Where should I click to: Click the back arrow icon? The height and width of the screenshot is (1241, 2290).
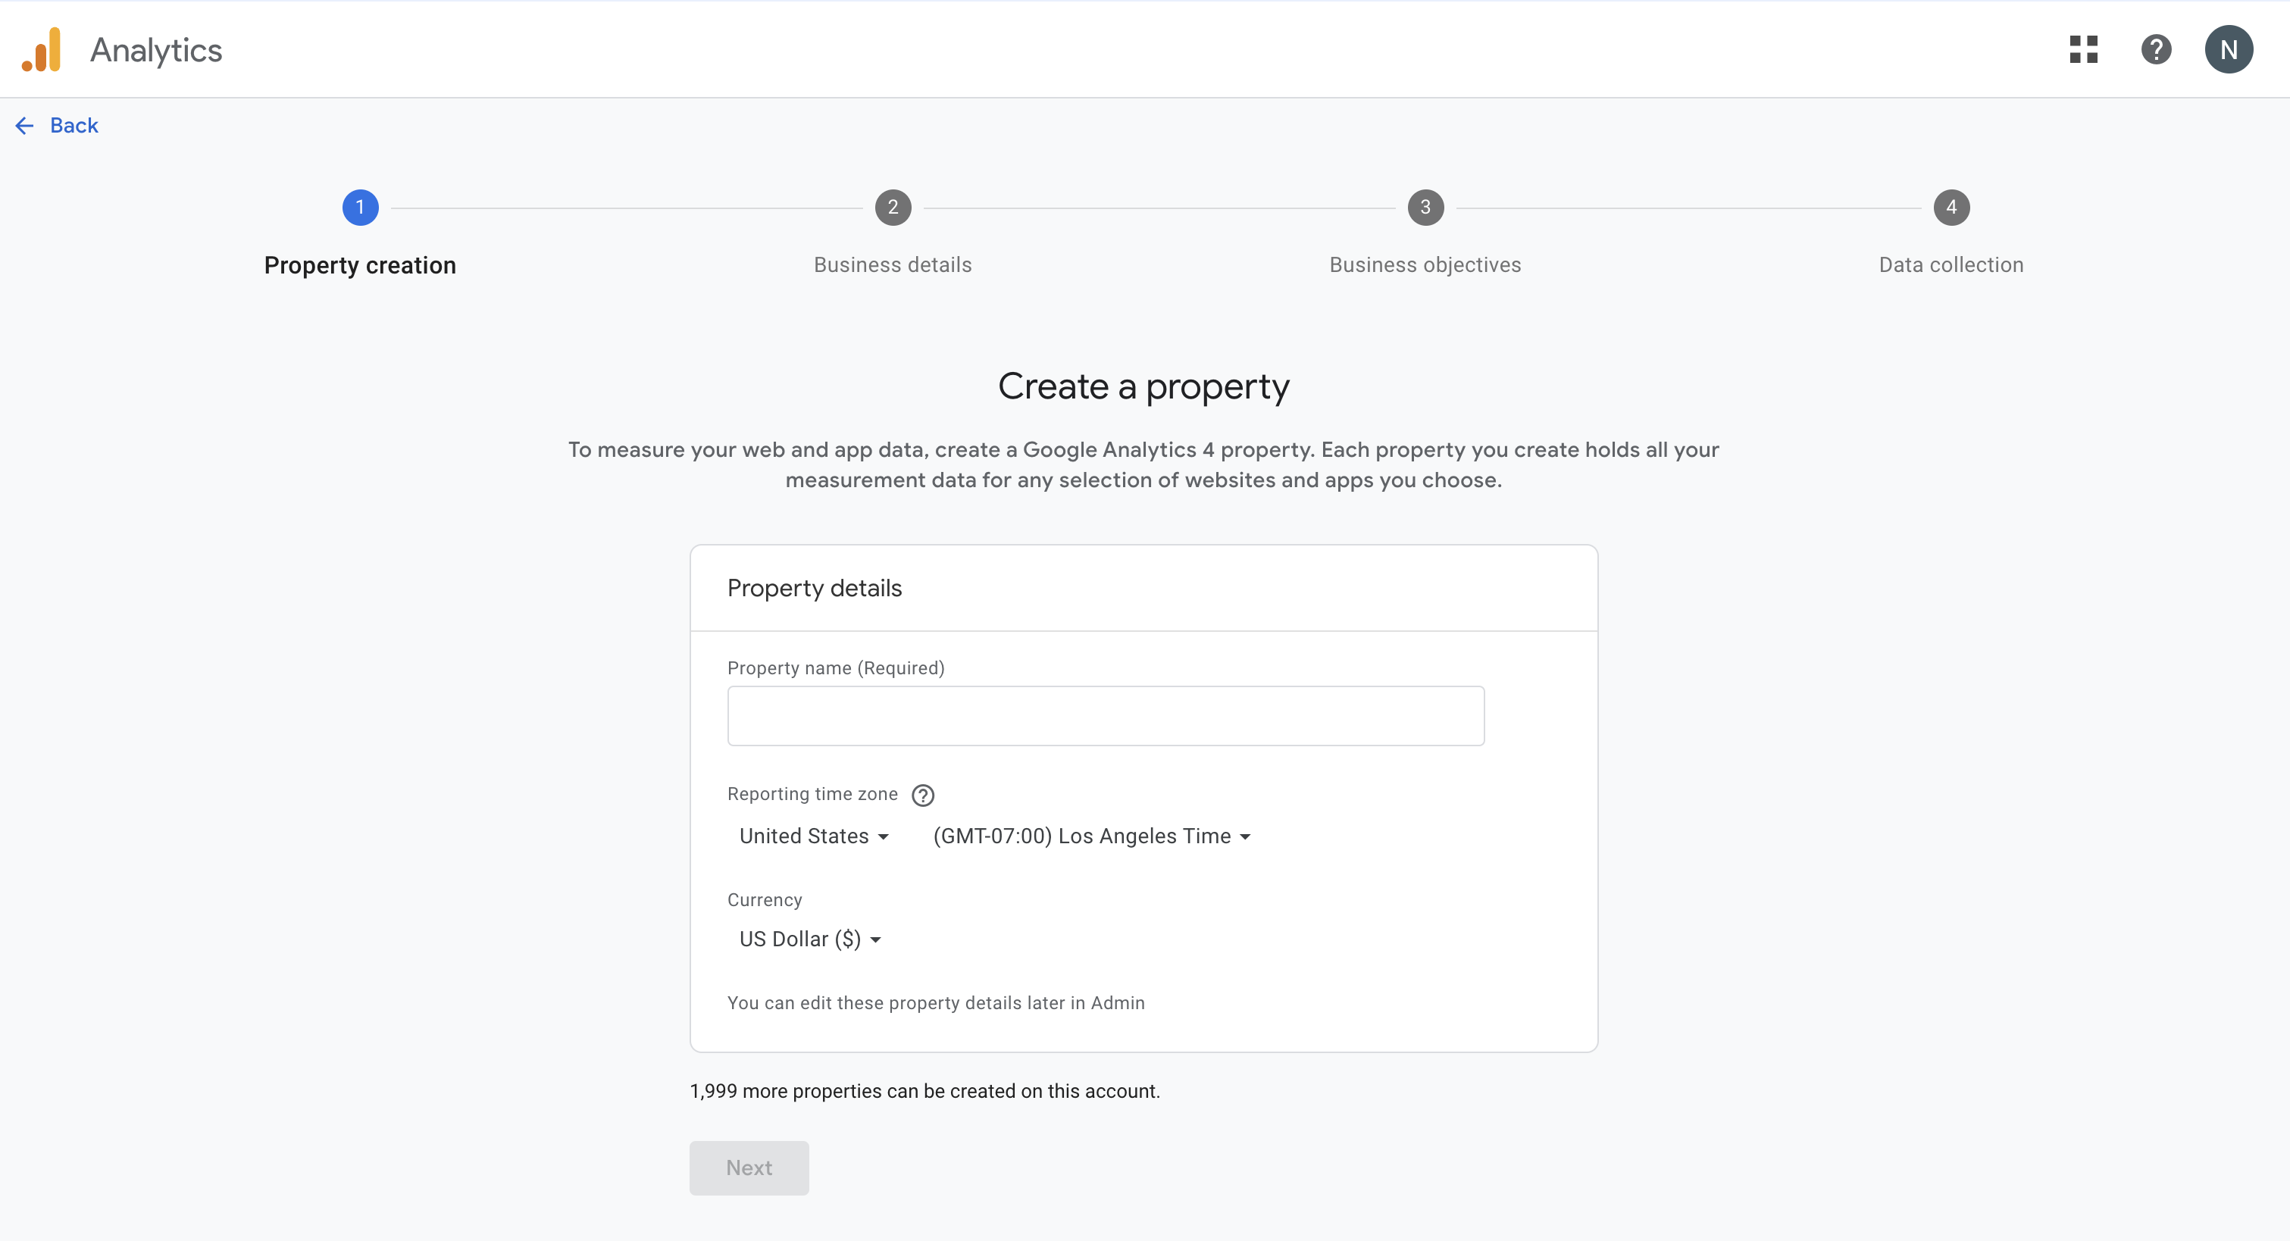25,127
